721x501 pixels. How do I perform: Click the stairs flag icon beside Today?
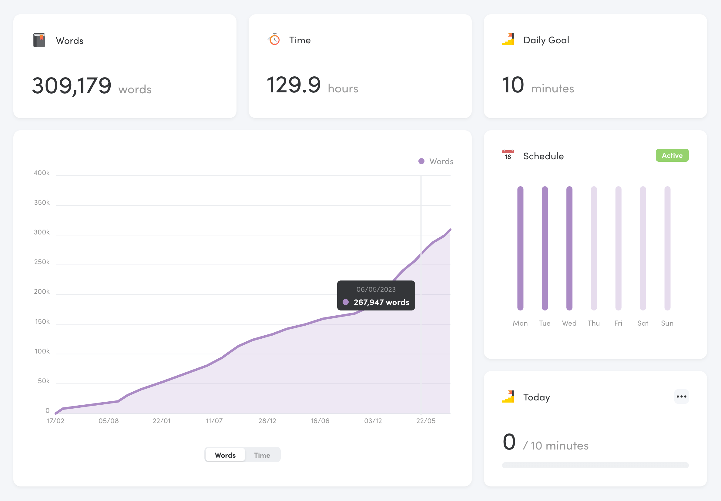point(508,396)
